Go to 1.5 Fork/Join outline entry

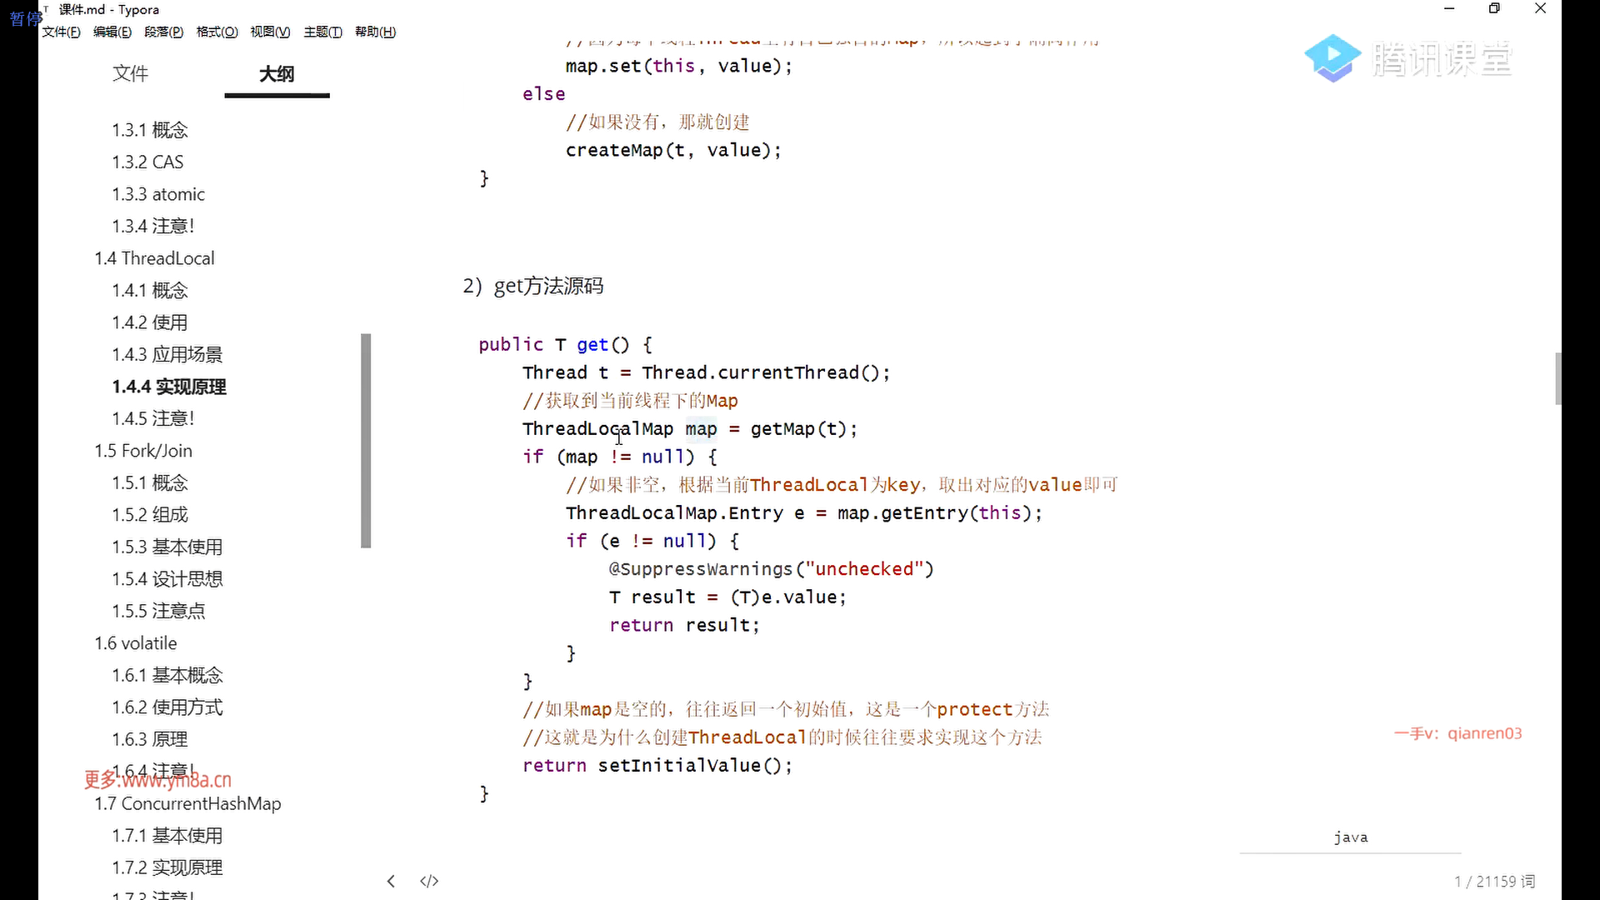[x=143, y=451]
